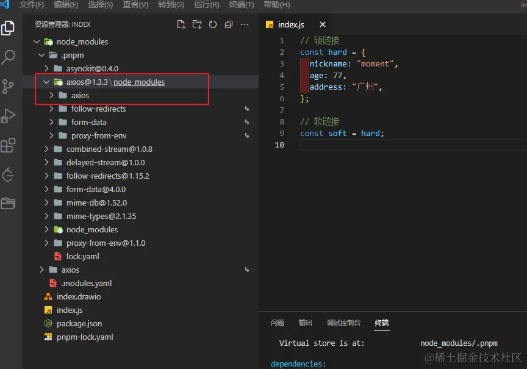Open the Source Control view
This screenshot has width=527, height=369.
click(8, 87)
